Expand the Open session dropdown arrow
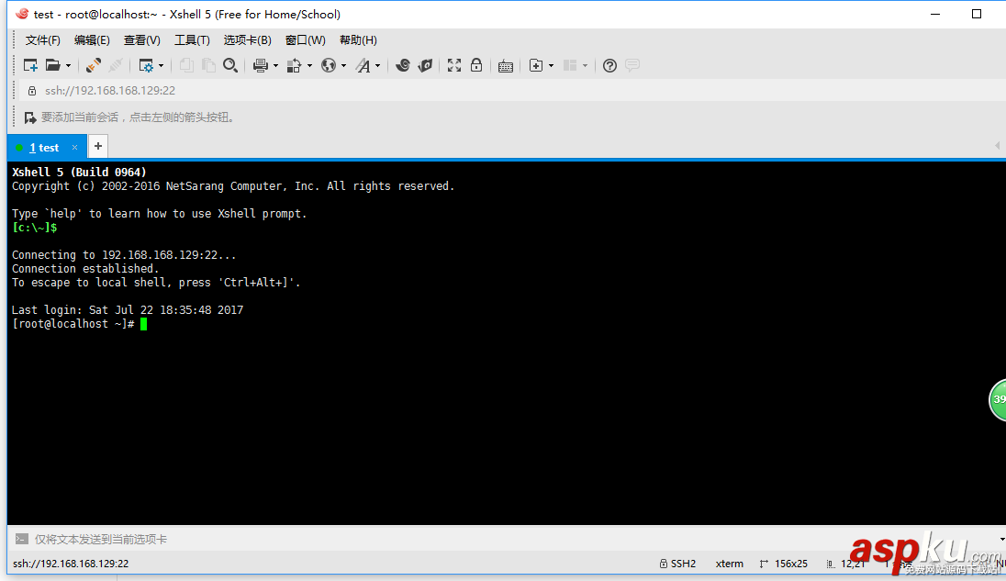Screen dimensions: 1006x581 [68, 65]
